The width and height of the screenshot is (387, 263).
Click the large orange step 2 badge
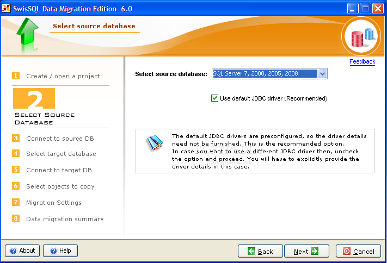click(34, 98)
